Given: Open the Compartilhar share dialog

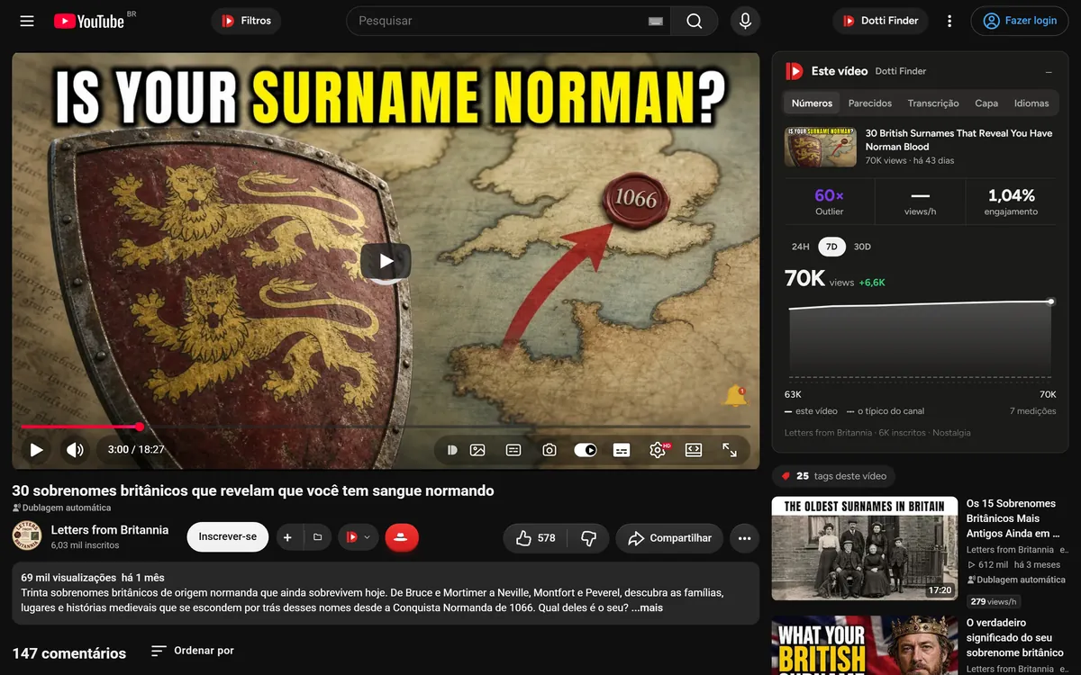Looking at the screenshot, I should pos(669,538).
